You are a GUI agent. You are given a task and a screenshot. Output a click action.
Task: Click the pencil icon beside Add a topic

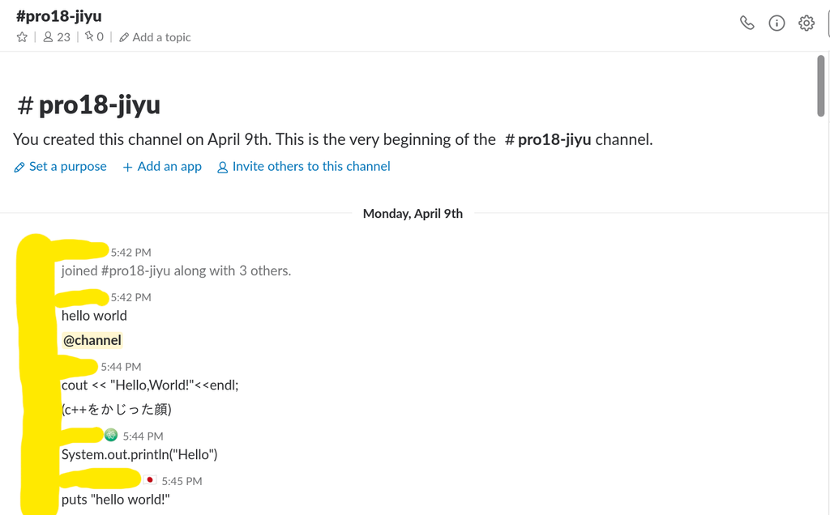pos(124,37)
